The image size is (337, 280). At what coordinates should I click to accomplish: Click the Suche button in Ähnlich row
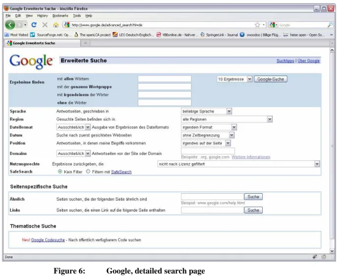pyautogui.click(x=253, y=197)
